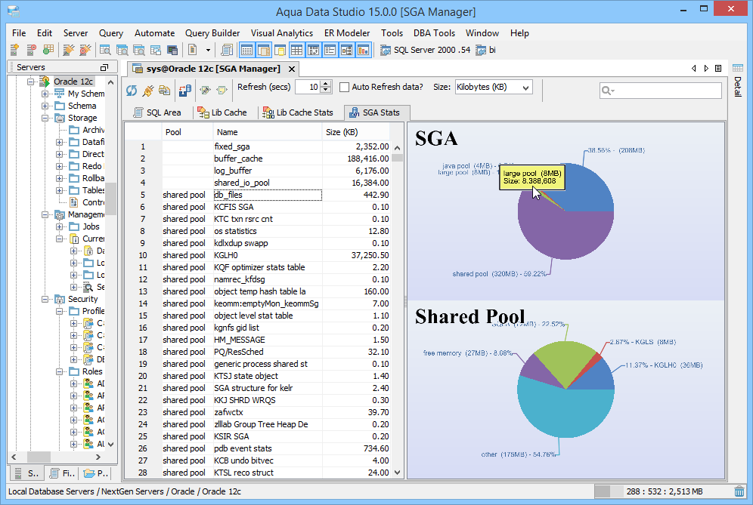Expand the Redo folder node

59,166
